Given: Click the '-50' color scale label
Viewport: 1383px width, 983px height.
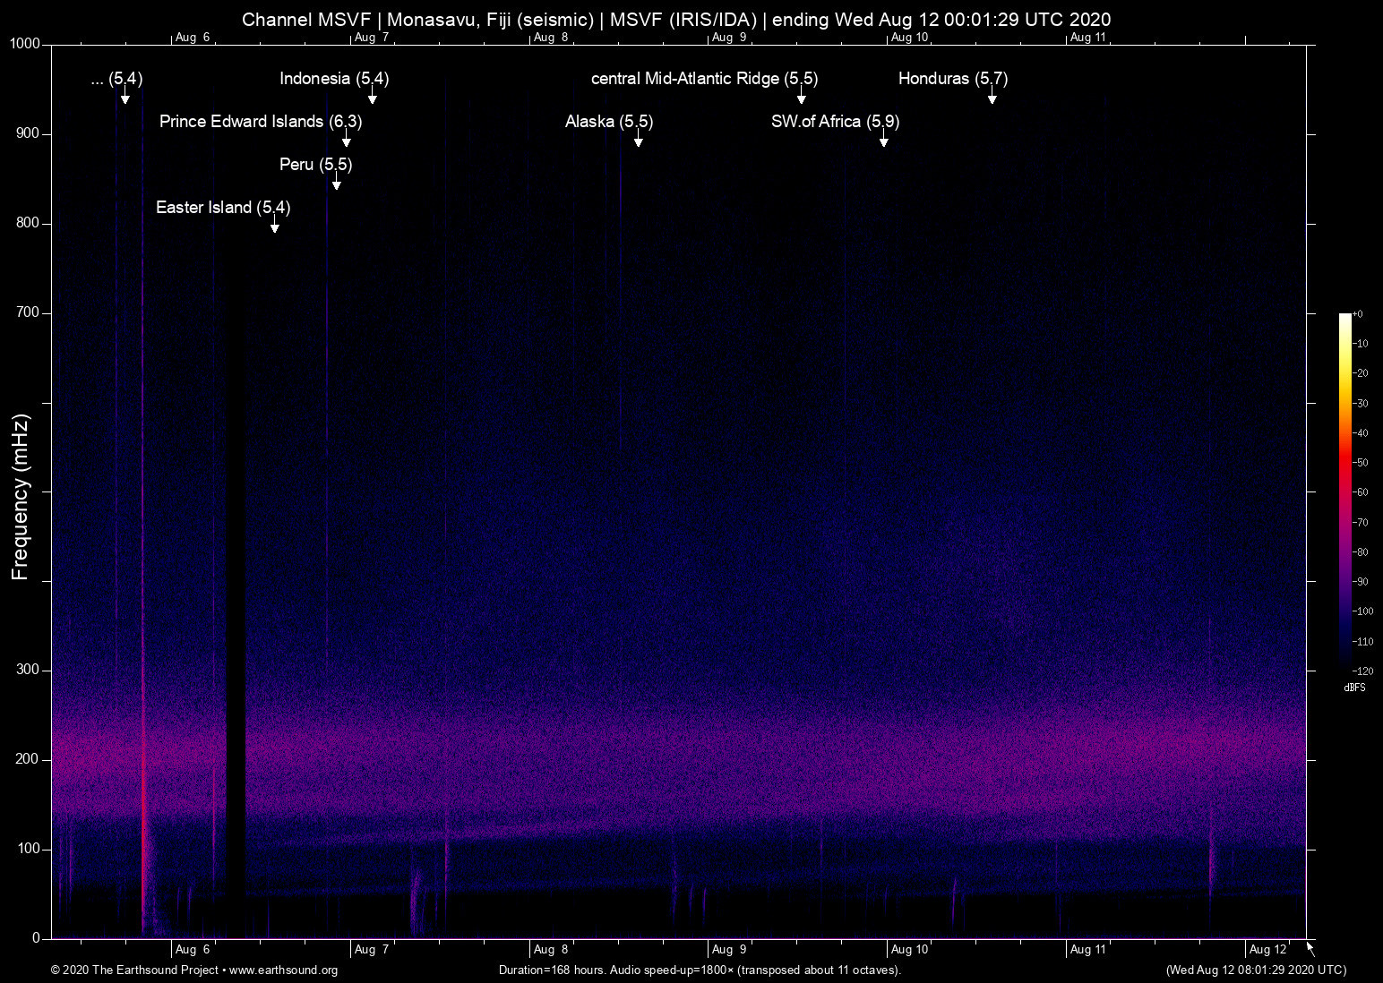Looking at the screenshot, I should click(x=1361, y=463).
